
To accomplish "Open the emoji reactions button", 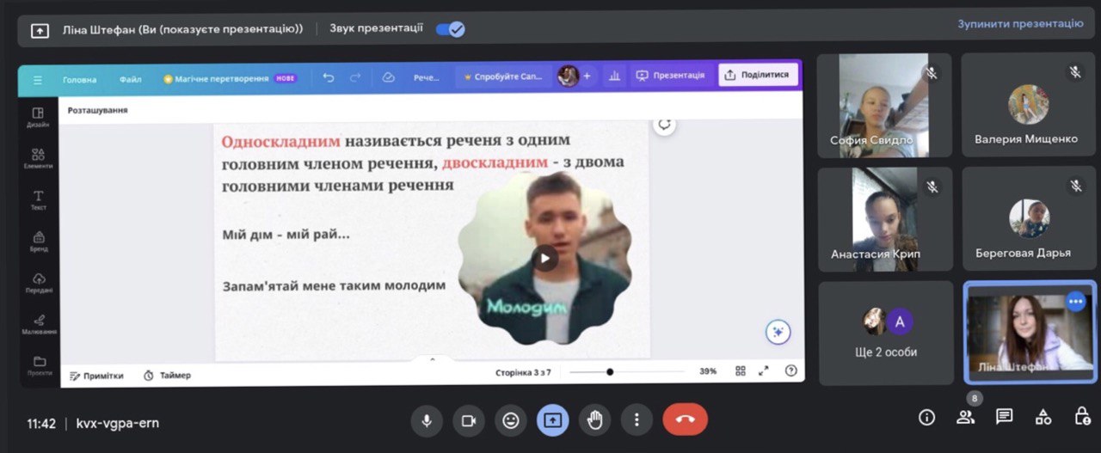I will tap(511, 419).
